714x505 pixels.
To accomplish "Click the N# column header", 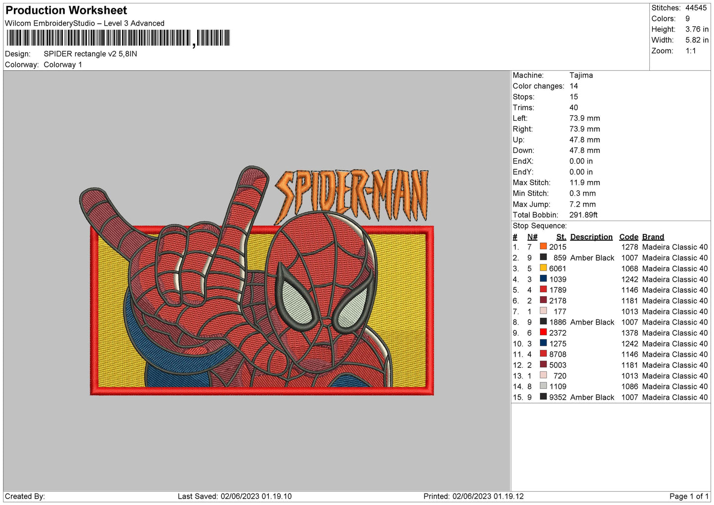I will [532, 237].
